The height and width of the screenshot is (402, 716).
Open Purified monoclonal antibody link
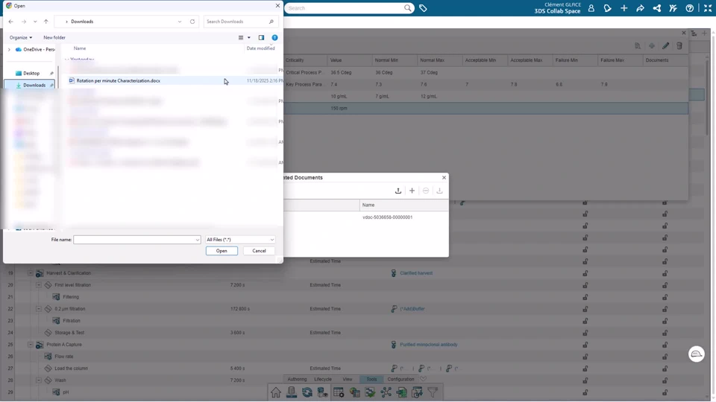tap(428, 345)
